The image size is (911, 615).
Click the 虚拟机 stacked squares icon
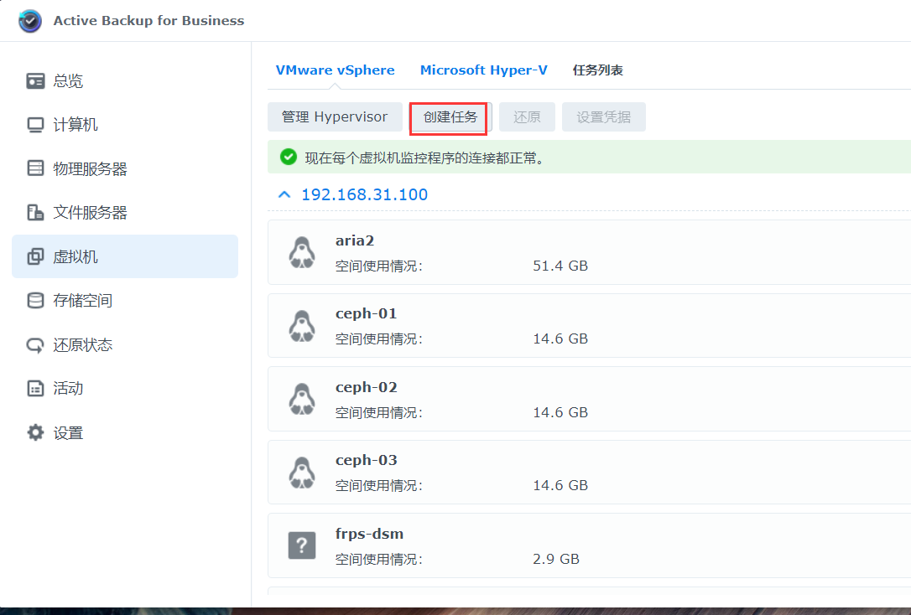tap(35, 256)
